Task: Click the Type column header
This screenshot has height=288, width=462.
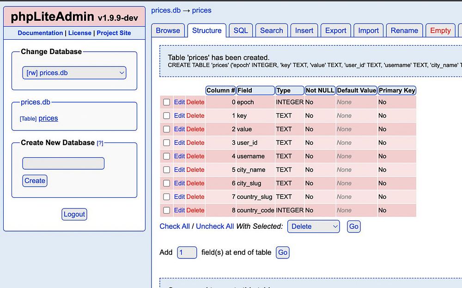Action: [290, 91]
